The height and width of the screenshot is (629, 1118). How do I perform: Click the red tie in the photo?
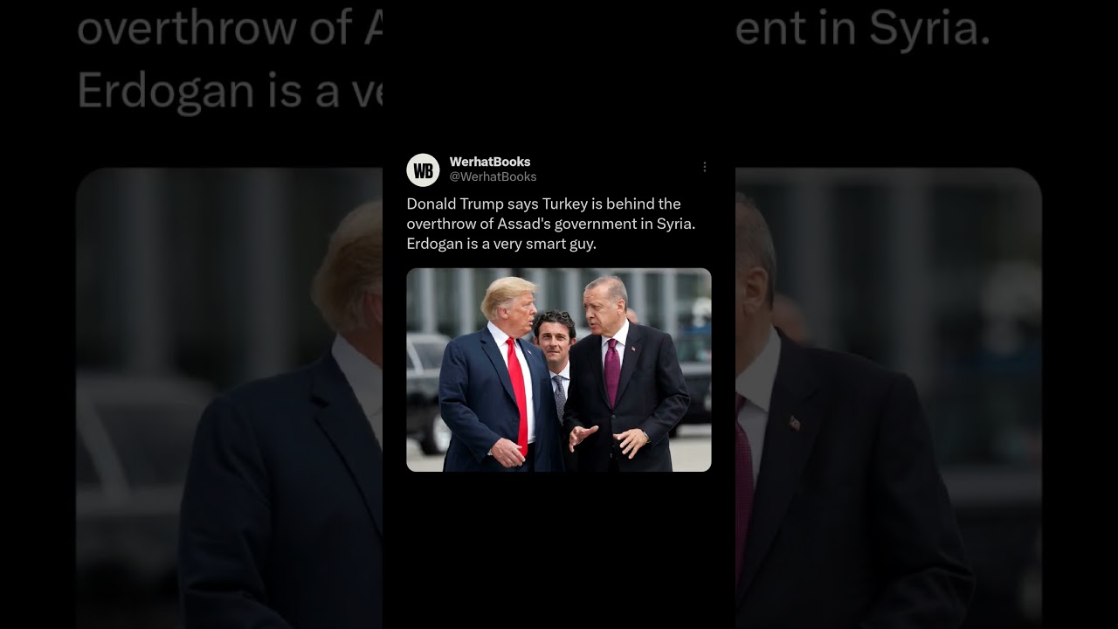pyautogui.click(x=518, y=393)
